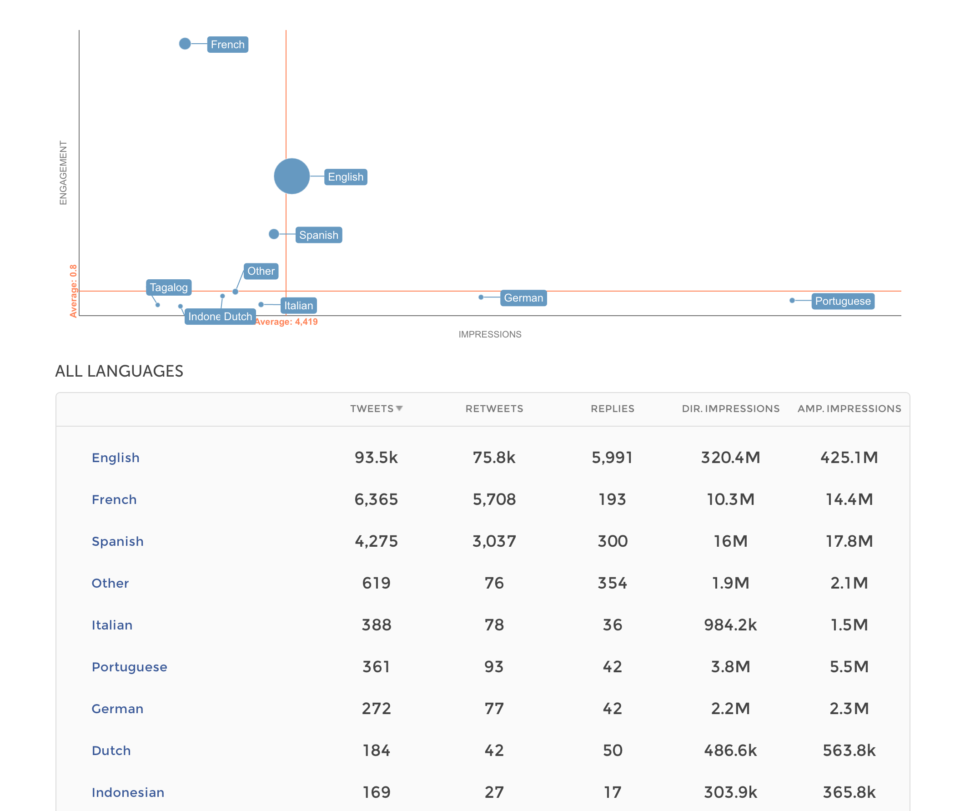Sort by Dir. Impressions header
Viewport: 965px width, 811px height.
pyautogui.click(x=730, y=408)
